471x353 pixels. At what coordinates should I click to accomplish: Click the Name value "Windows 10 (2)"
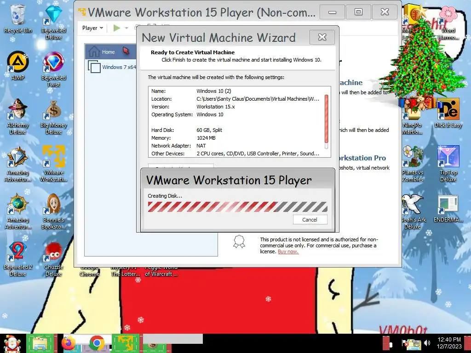click(214, 91)
